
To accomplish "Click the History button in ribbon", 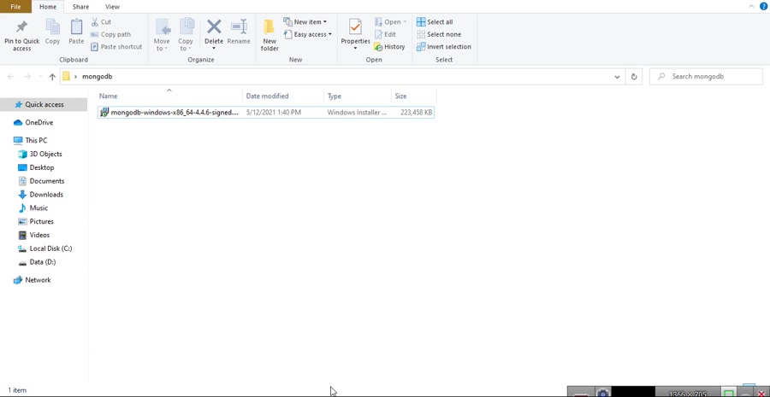I will (390, 47).
